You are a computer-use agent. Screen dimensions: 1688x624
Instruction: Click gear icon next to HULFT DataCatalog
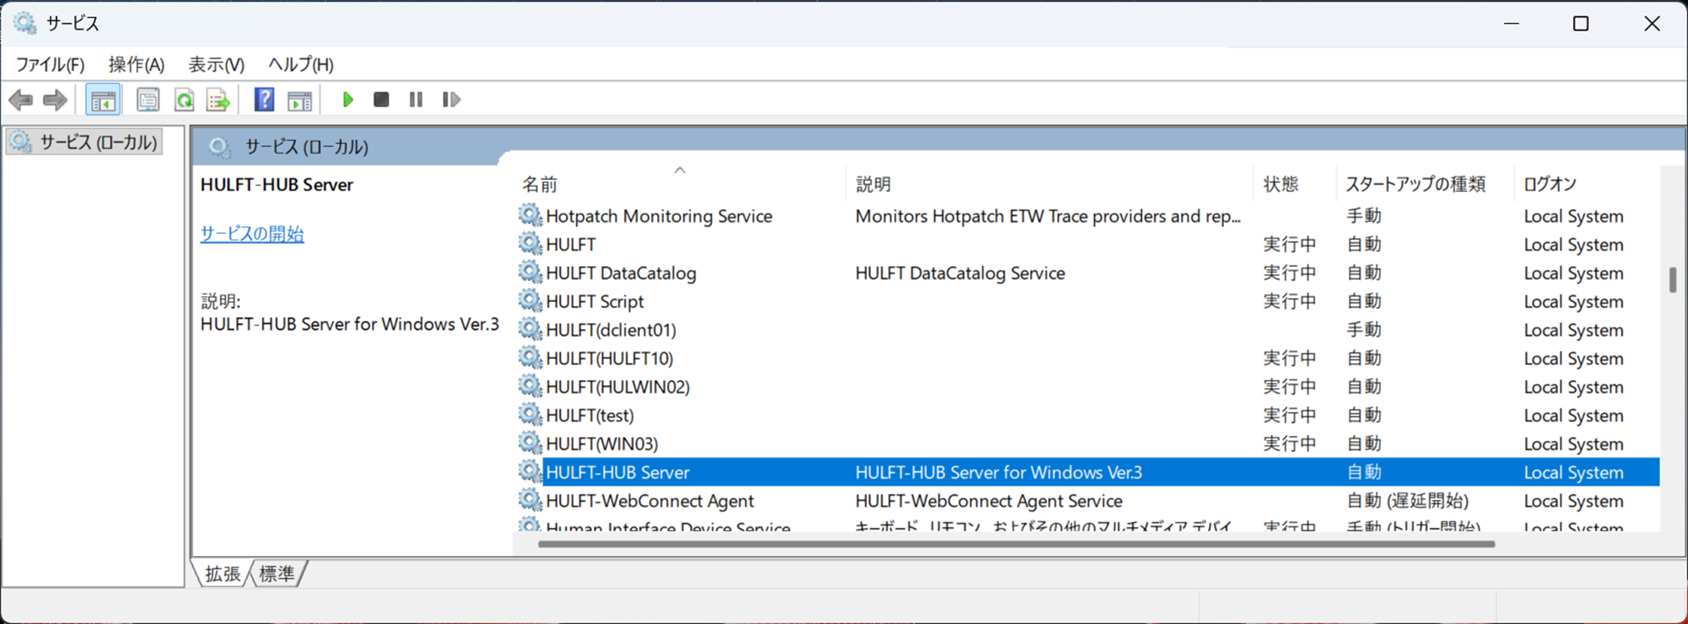click(530, 273)
